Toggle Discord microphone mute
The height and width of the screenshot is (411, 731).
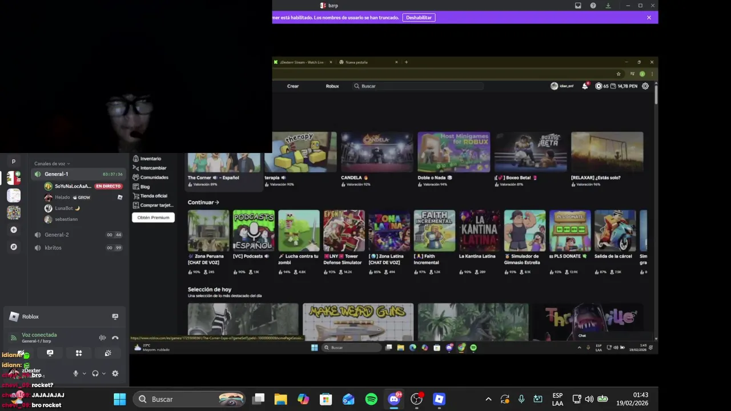pyautogui.click(x=75, y=374)
